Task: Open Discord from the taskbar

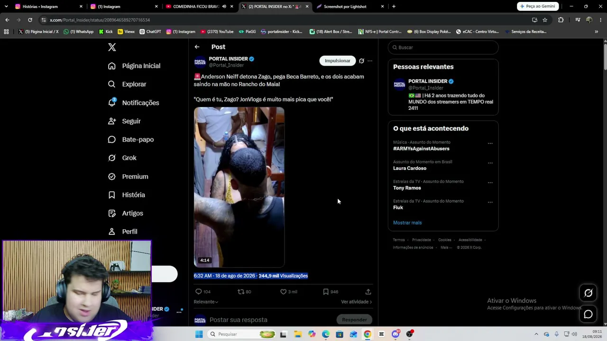Action: tap(395, 334)
